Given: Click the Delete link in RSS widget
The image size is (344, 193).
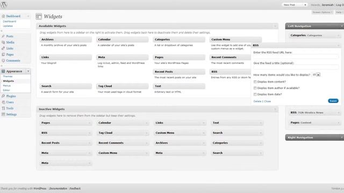Looking at the screenshot, I should [x=257, y=101].
